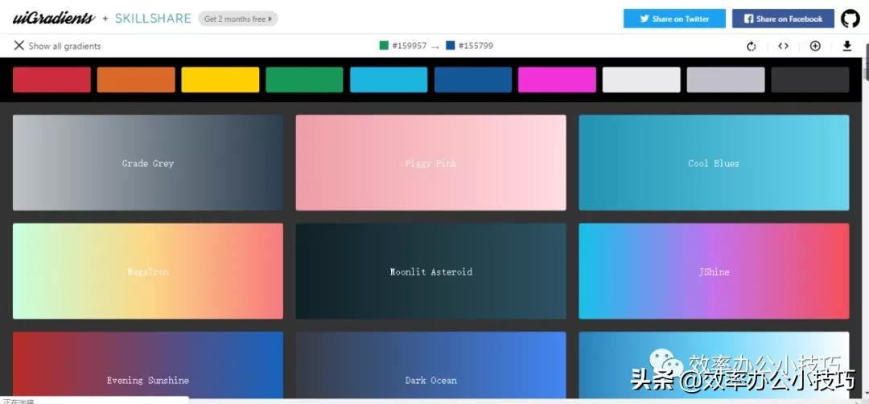The width and height of the screenshot is (869, 404).
Task: Click the add gradient plus icon
Action: pos(815,46)
